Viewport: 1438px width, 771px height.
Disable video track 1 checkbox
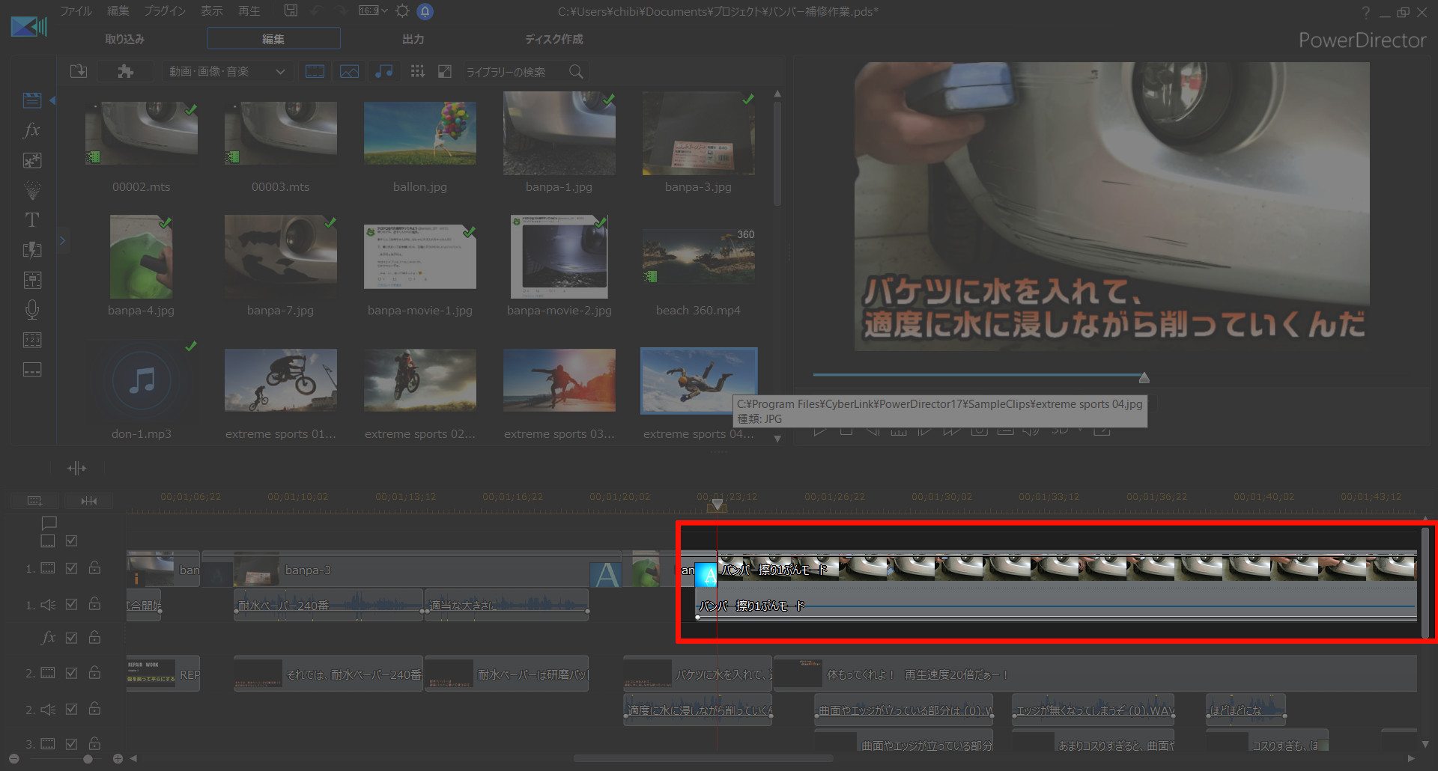click(72, 568)
